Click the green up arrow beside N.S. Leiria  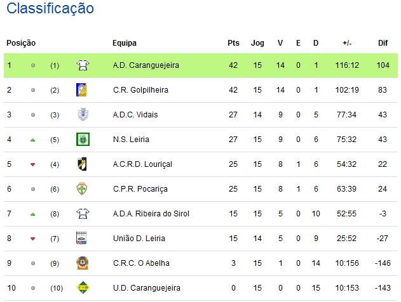tap(33, 140)
